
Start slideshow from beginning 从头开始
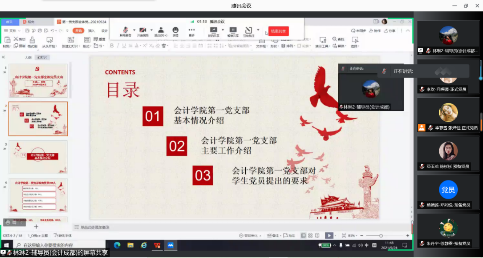pos(49,43)
